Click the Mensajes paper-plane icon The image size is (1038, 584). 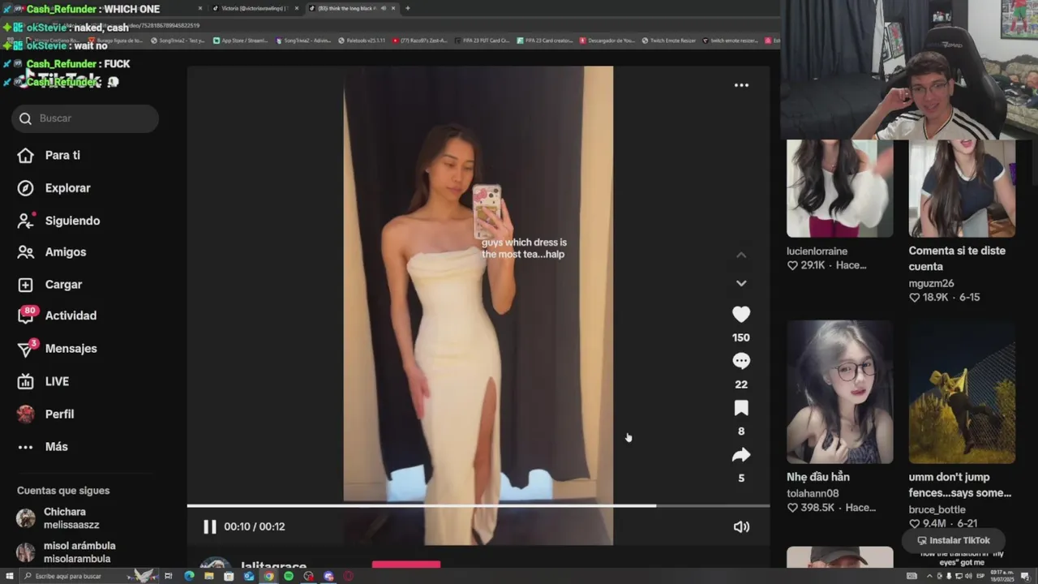[26, 349]
